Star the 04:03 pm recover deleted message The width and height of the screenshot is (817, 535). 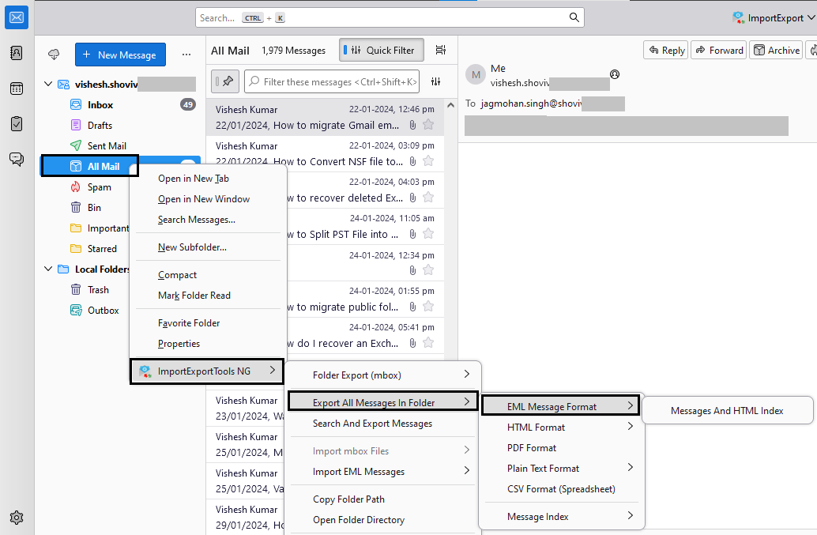coord(428,198)
